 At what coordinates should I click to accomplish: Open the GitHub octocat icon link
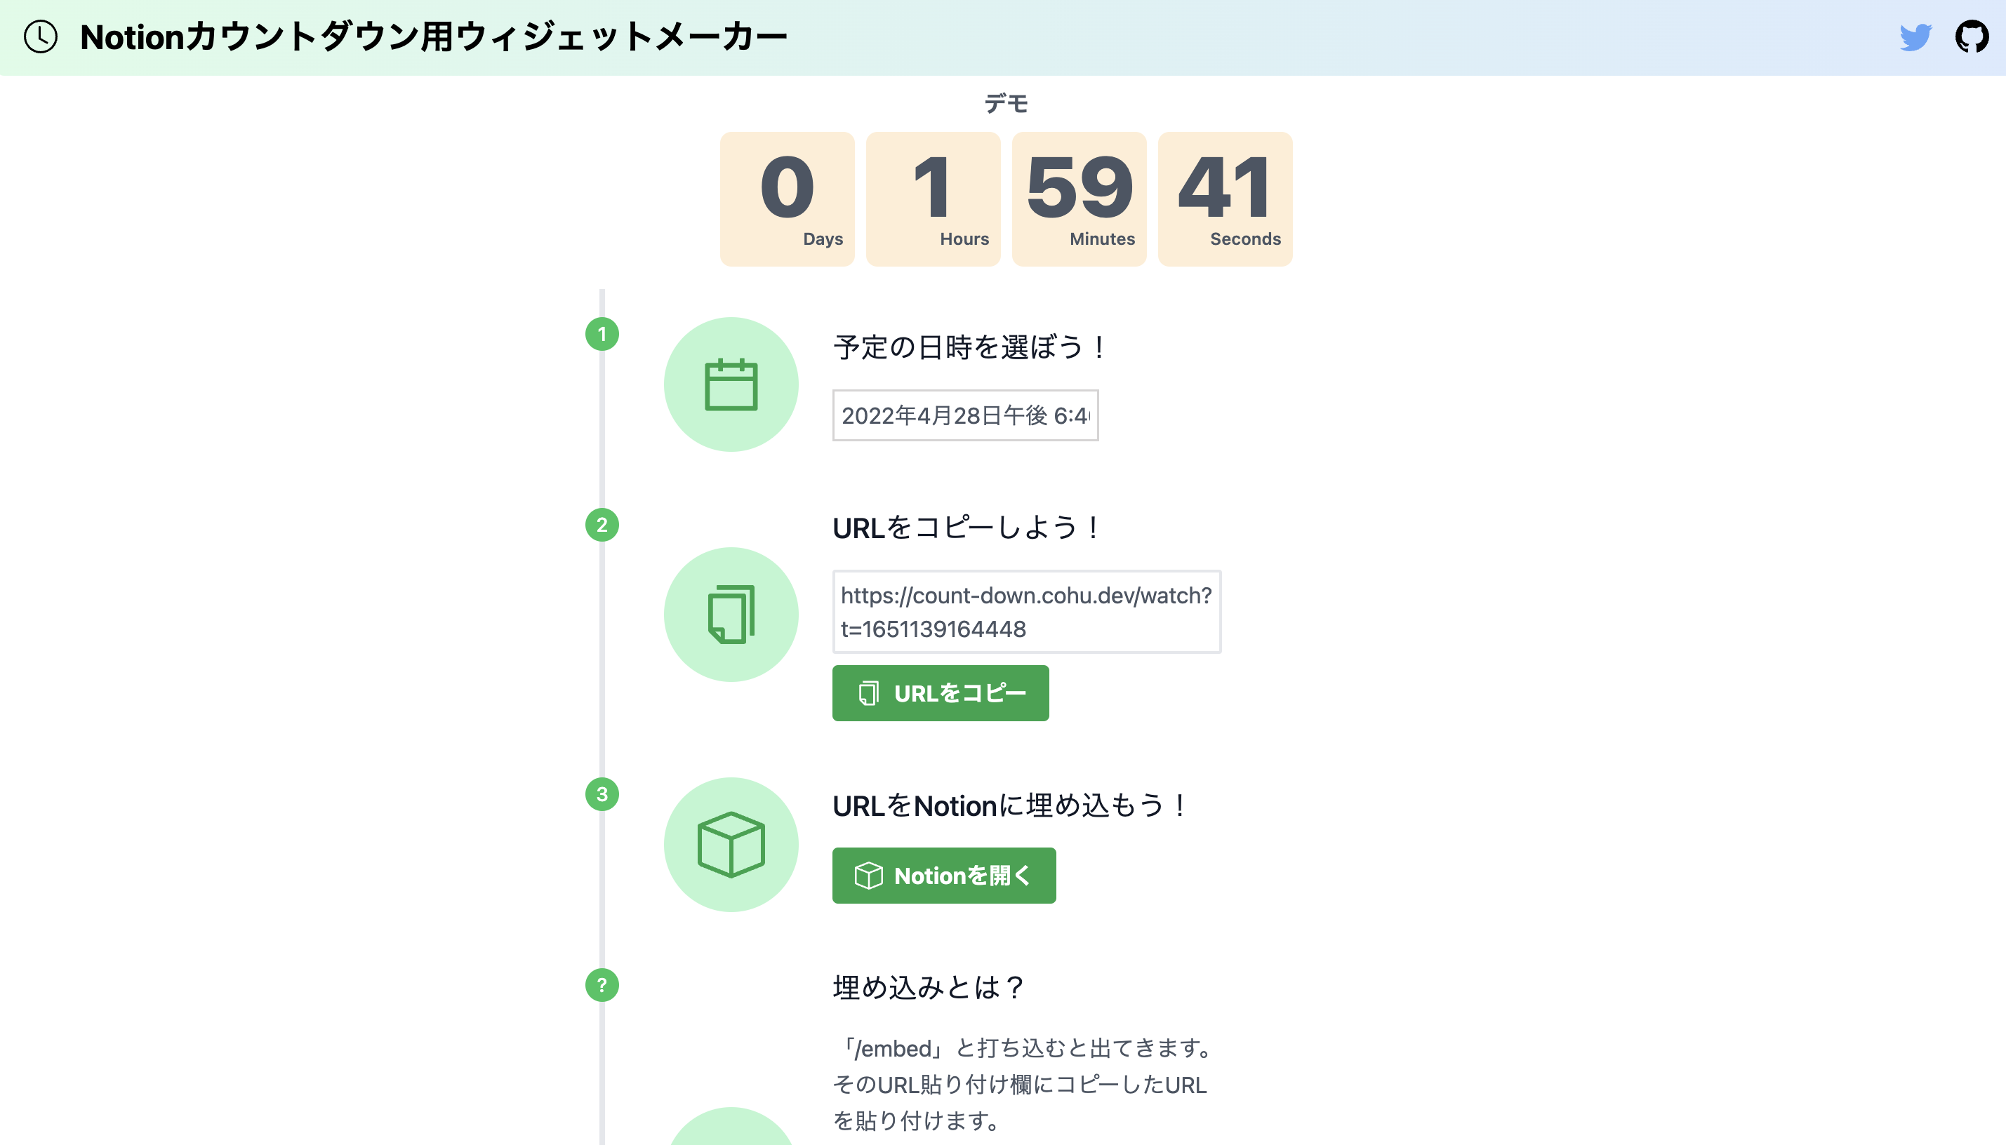click(1972, 37)
